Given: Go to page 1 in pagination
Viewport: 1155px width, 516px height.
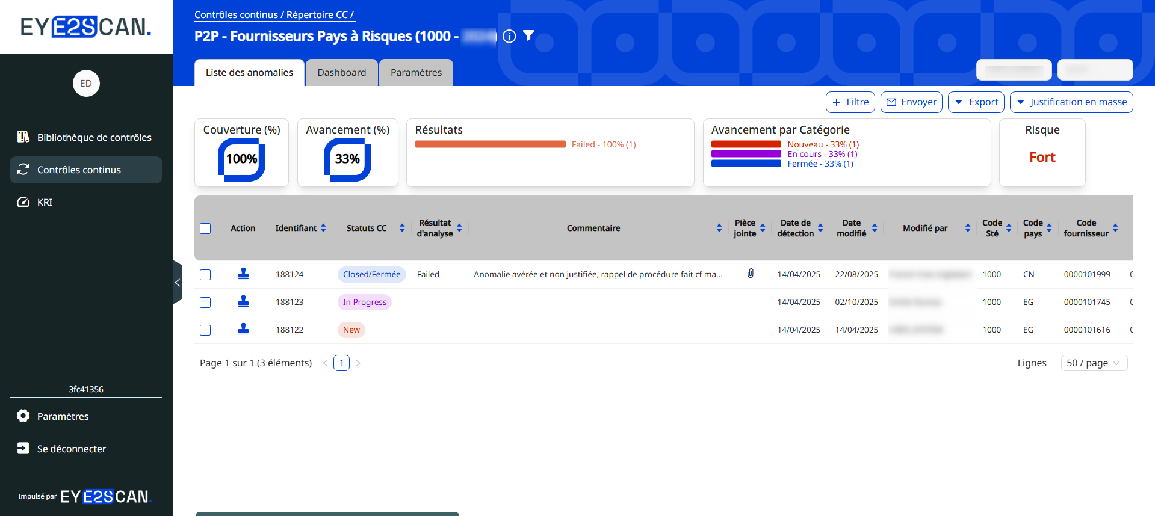Looking at the screenshot, I should (341, 363).
